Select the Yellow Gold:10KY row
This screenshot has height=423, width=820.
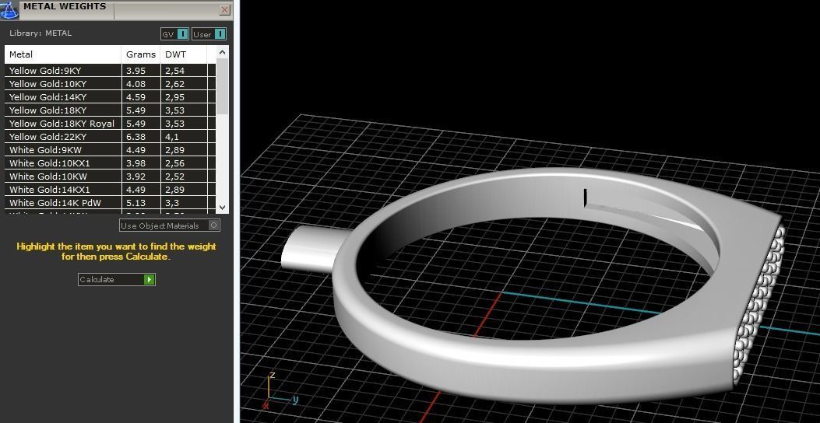(111, 83)
